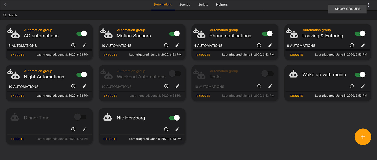Click the 'Night Automations' card title
This screenshot has width=377, height=160.
coord(44,77)
